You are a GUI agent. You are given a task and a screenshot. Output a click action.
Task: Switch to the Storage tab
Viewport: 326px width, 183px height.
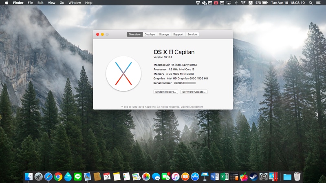164,35
